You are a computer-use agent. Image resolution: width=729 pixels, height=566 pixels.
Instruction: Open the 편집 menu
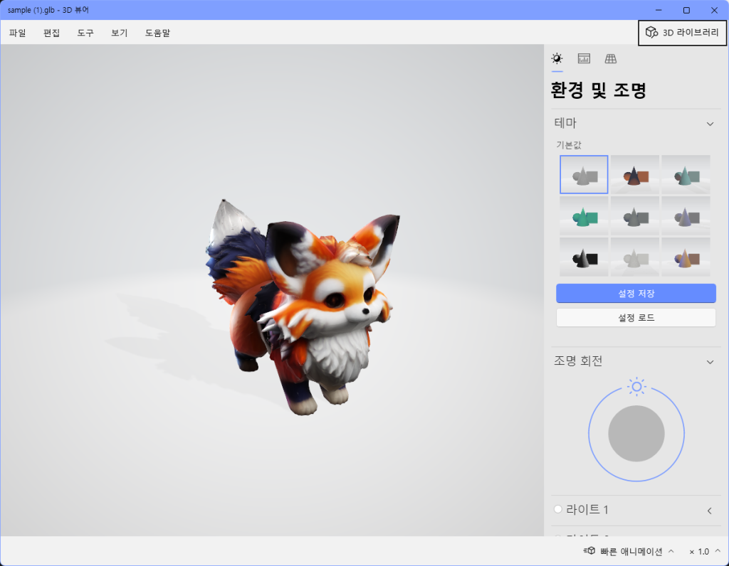(x=51, y=33)
